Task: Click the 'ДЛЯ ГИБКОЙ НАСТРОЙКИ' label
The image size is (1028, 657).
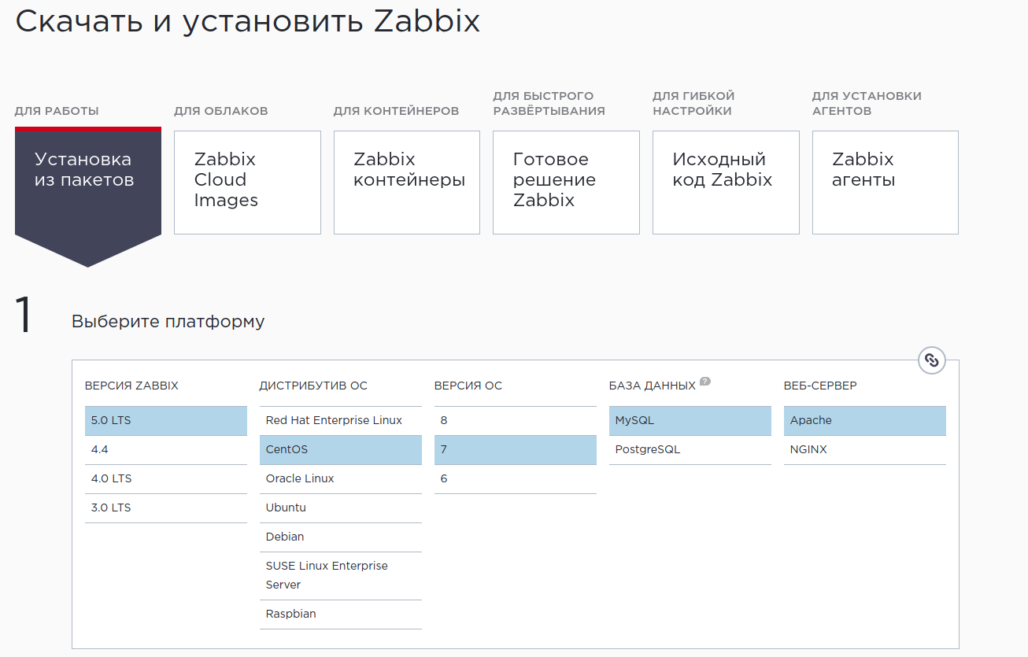Action: coord(693,103)
